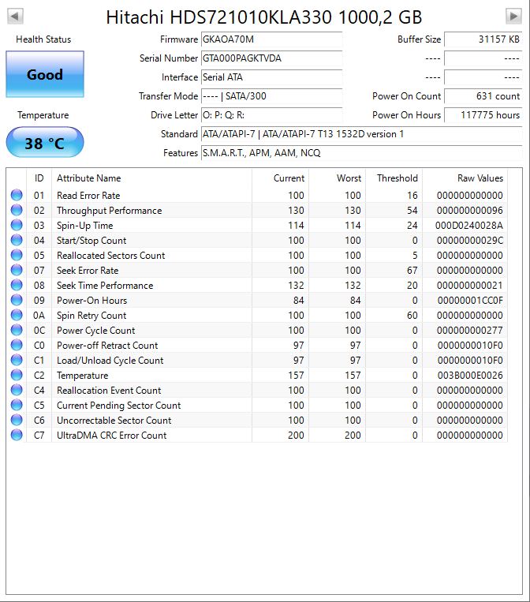Click the status orb for Seek Time Performance

17,285
